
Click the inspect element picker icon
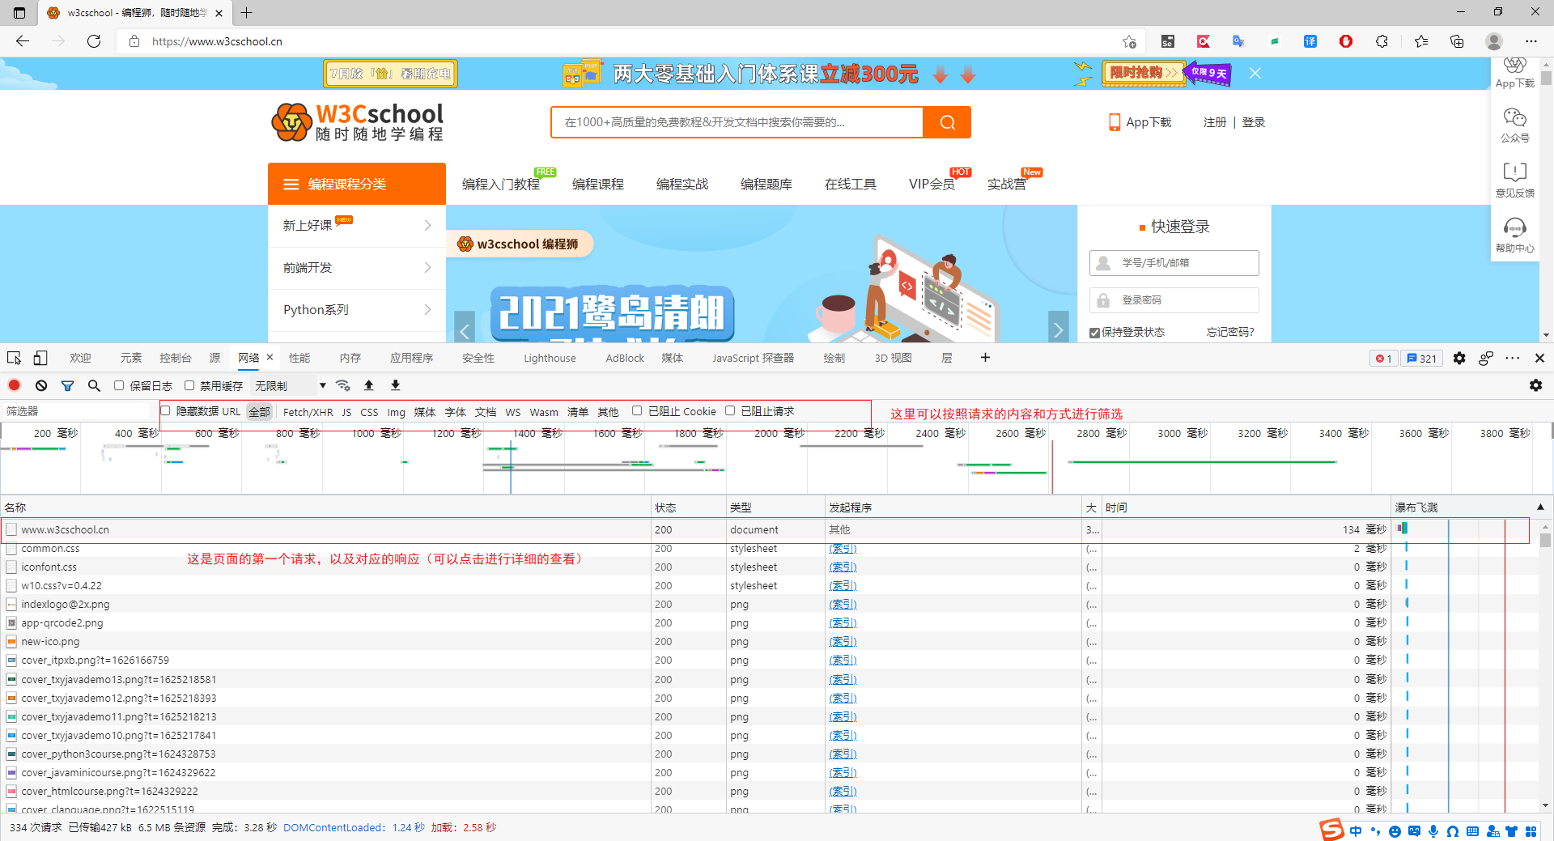tap(15, 358)
